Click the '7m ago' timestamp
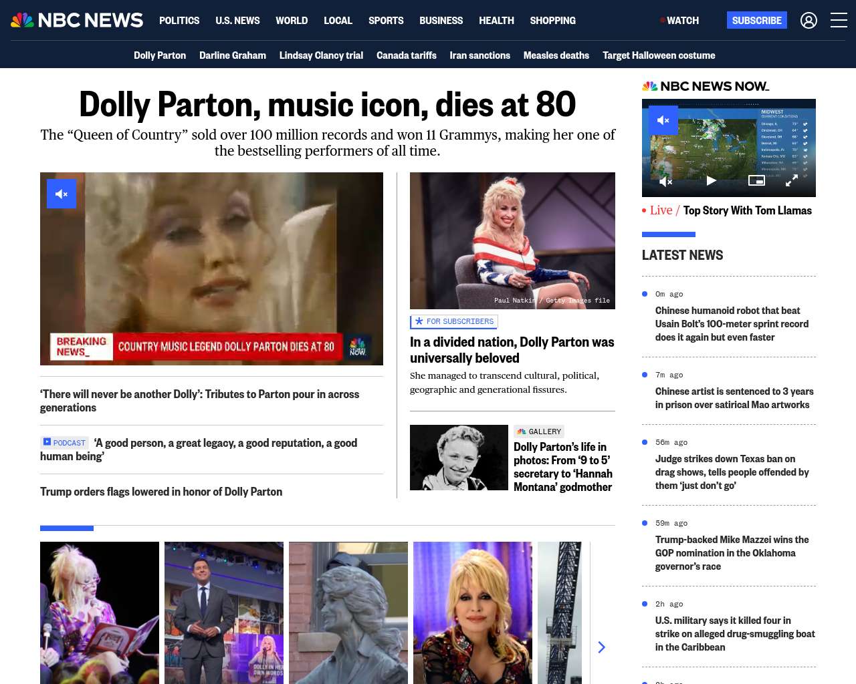The image size is (856, 684). point(669,375)
